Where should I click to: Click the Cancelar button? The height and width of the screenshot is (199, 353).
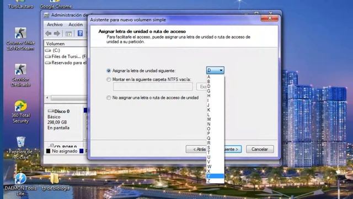click(x=260, y=149)
